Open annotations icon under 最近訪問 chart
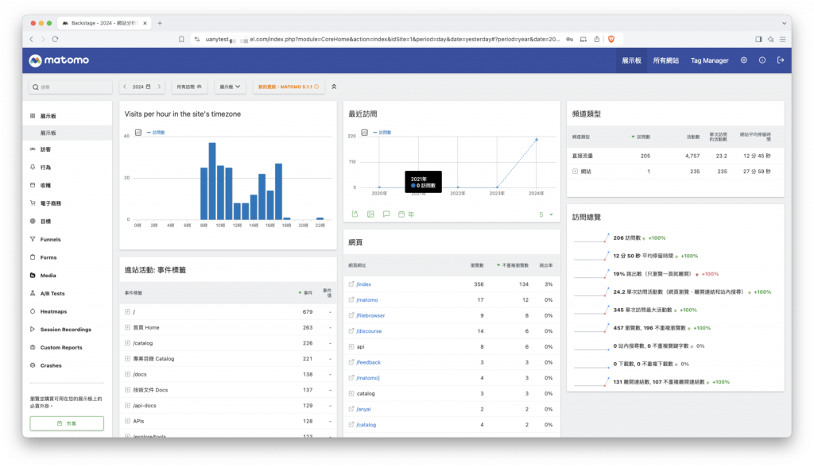This screenshot has height=467, width=814. click(386, 214)
